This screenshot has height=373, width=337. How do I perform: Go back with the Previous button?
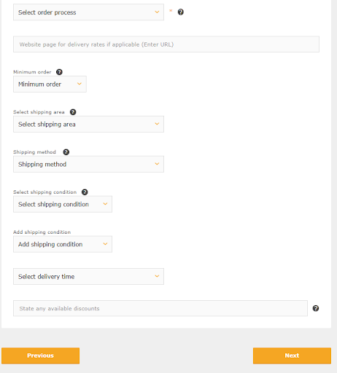click(x=41, y=356)
